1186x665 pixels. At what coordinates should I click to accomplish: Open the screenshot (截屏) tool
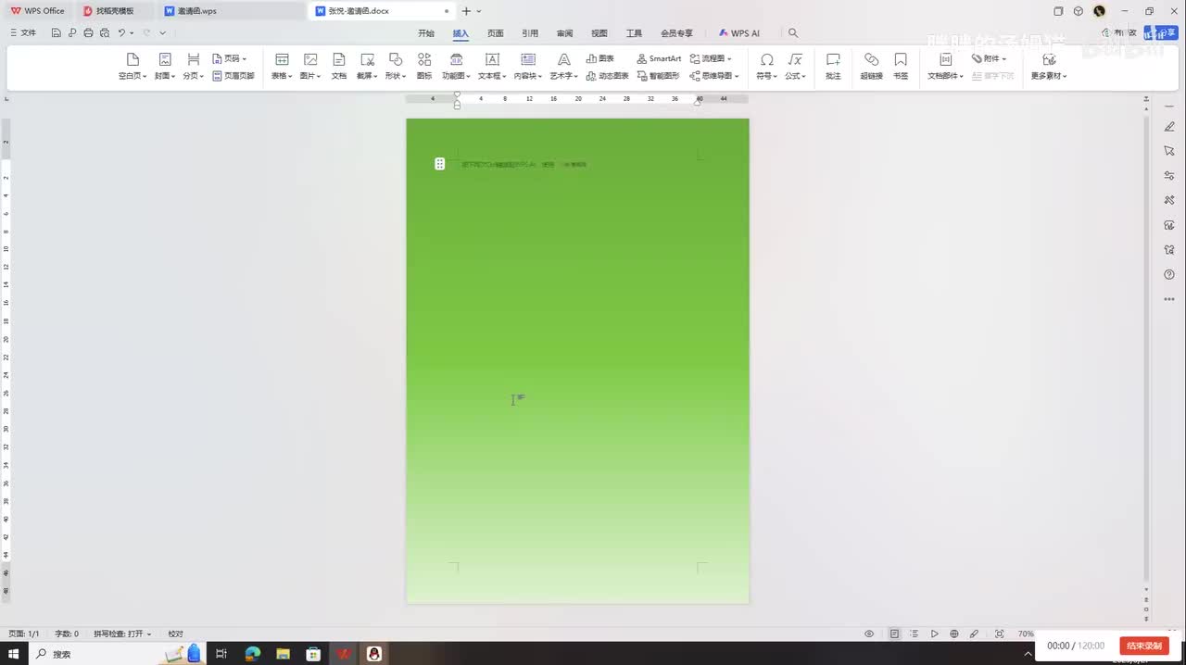(x=367, y=67)
